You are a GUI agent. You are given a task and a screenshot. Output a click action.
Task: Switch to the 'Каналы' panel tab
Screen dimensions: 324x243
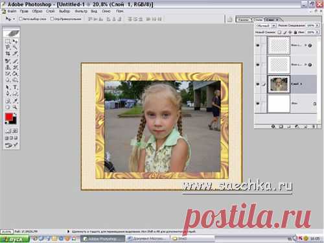(x=244, y=19)
